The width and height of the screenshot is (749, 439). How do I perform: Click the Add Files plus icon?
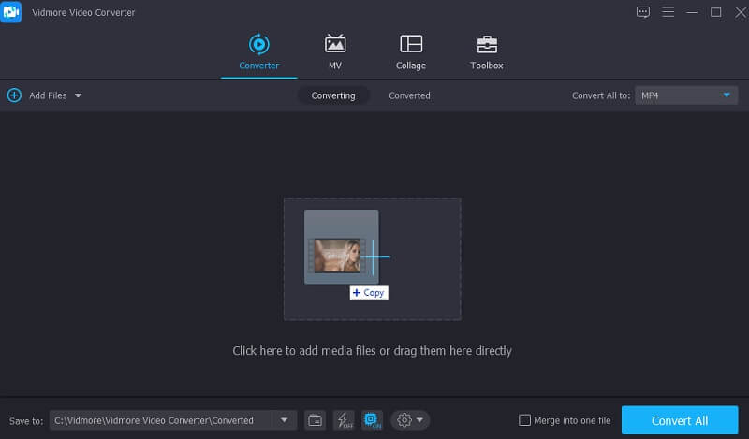pyautogui.click(x=14, y=95)
